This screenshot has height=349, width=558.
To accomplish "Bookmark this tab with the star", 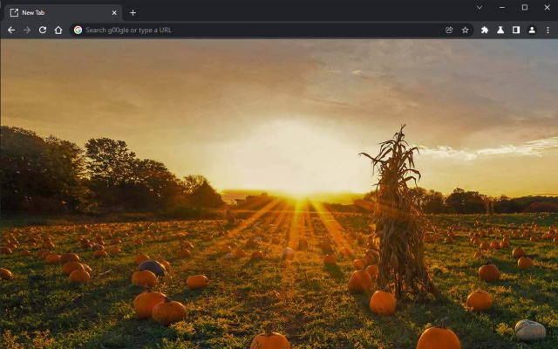I will pos(465,31).
